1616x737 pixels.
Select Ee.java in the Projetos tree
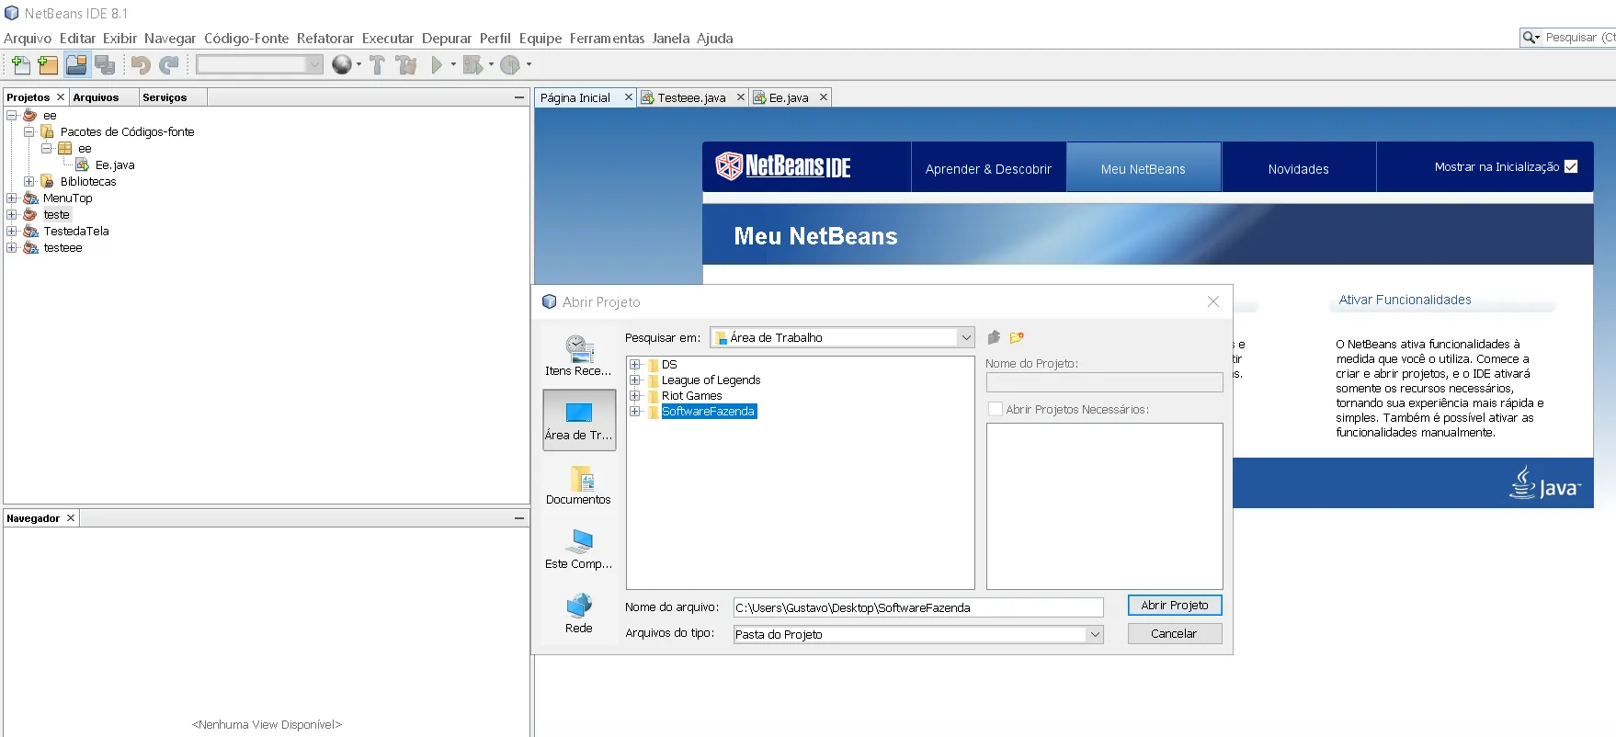(115, 165)
